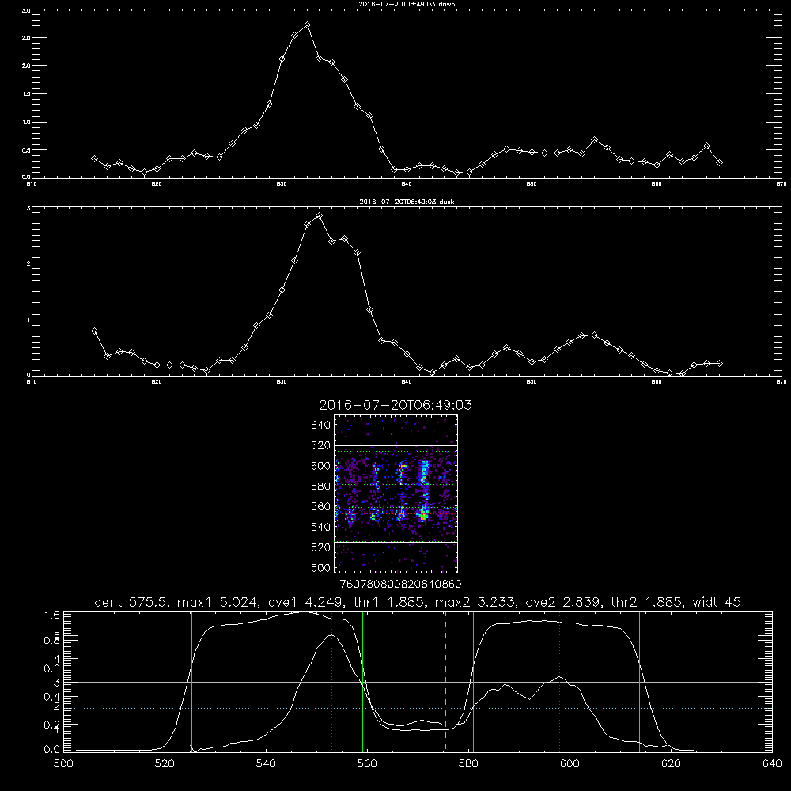Click the 'thr1 1.885' statistic
Image resolution: width=791 pixels, height=791 pixels.
[388, 602]
